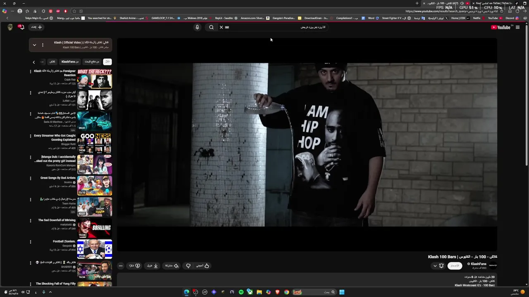Click the Share button under video

[x=172, y=266]
